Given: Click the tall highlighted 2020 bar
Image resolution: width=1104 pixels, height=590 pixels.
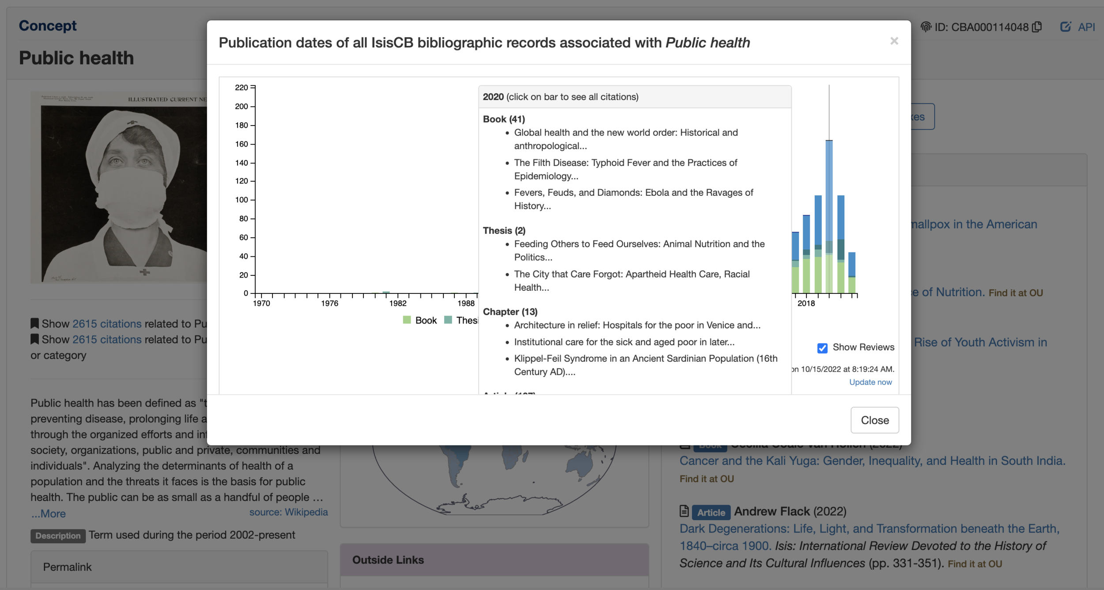Looking at the screenshot, I should click(829, 217).
